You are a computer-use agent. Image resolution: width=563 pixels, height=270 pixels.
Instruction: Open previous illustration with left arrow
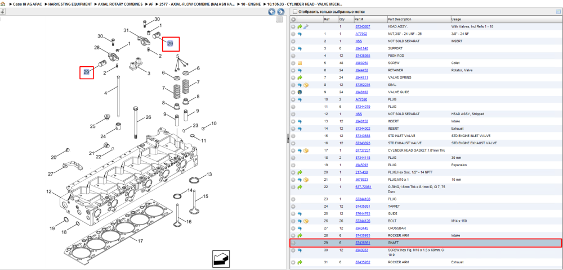tap(272, 12)
